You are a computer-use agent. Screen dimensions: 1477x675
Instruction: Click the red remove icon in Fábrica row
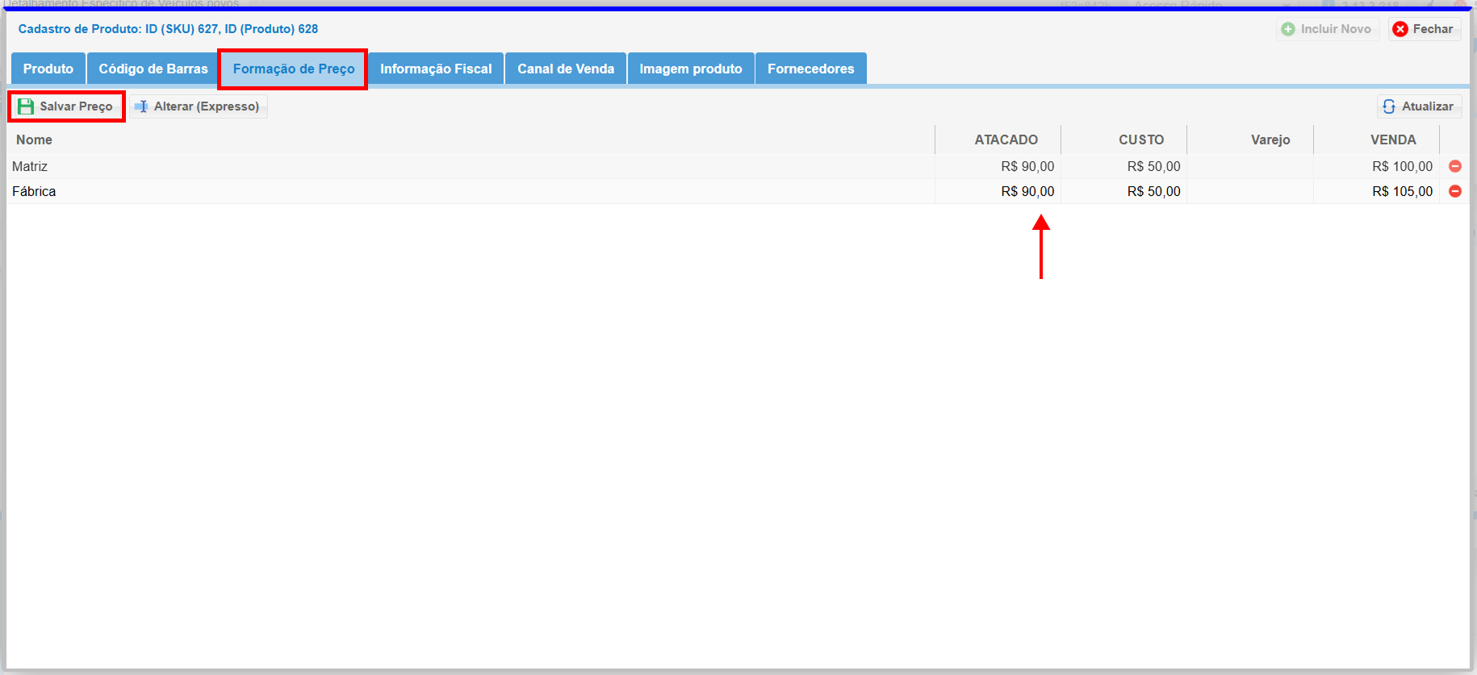(1454, 191)
